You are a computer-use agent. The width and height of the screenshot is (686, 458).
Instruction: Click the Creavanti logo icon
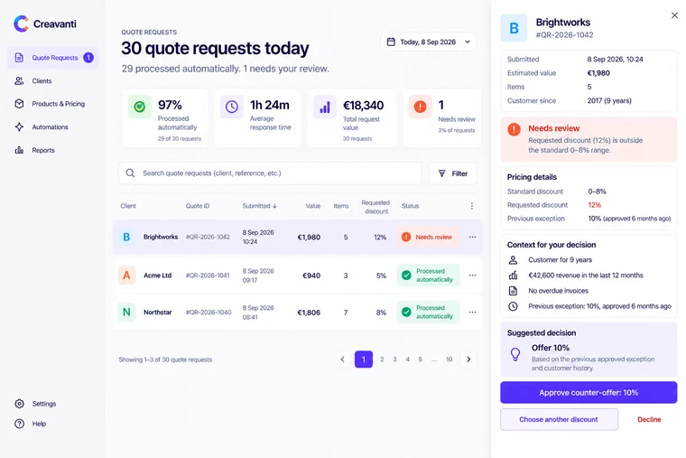point(21,23)
